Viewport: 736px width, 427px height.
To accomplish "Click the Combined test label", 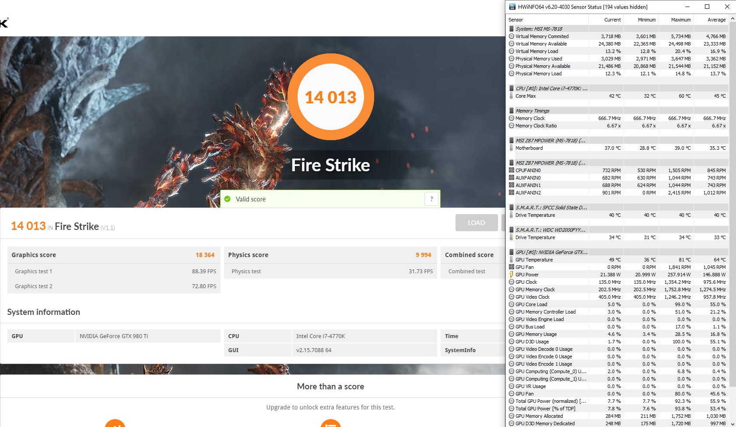I will 466,271.
